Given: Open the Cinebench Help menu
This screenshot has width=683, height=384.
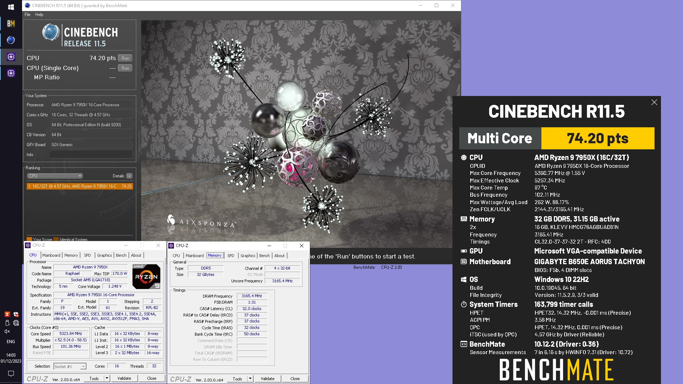Looking at the screenshot, I should pos(39,15).
